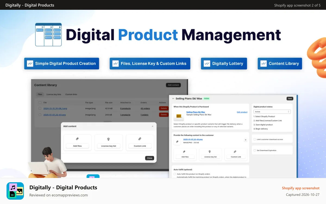Open the Digital product status Active dropdown
The width and height of the screenshot is (326, 204).
(x=272, y=112)
